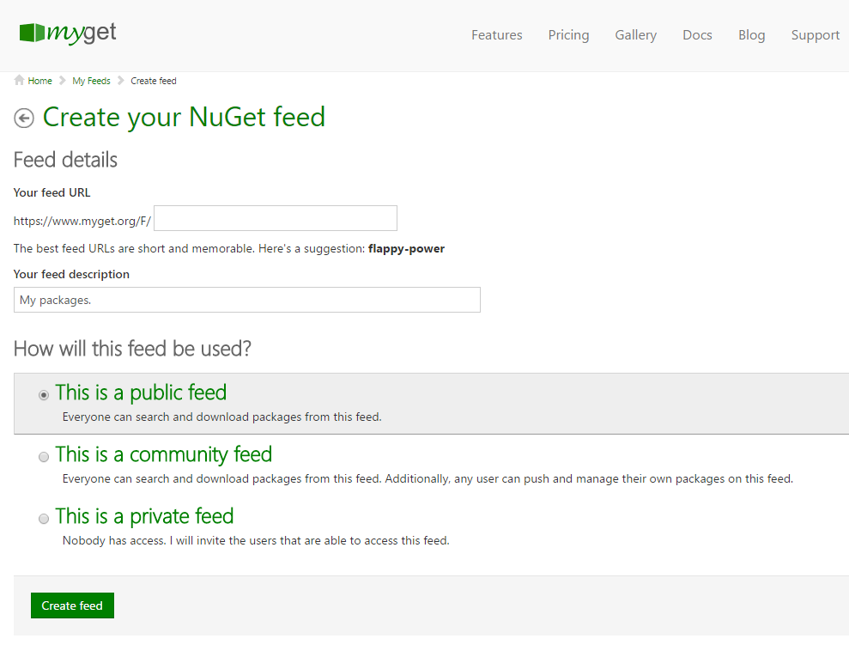
Task: Click the home icon in breadcrumb
Action: coord(19,81)
